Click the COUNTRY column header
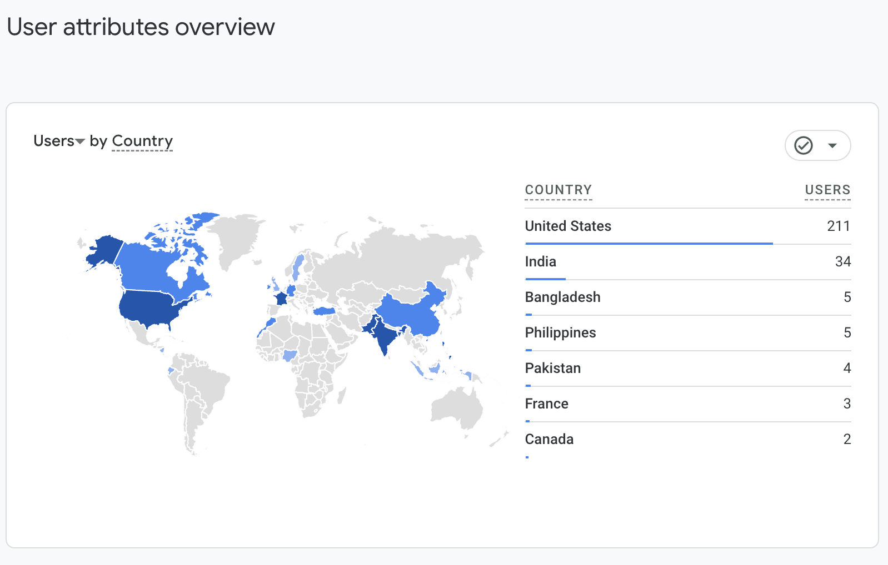This screenshot has height=565, width=888. click(558, 190)
